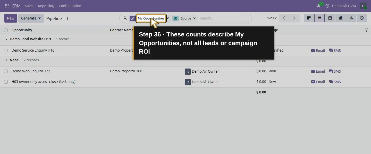Switch to Pivot view

point(341,18)
